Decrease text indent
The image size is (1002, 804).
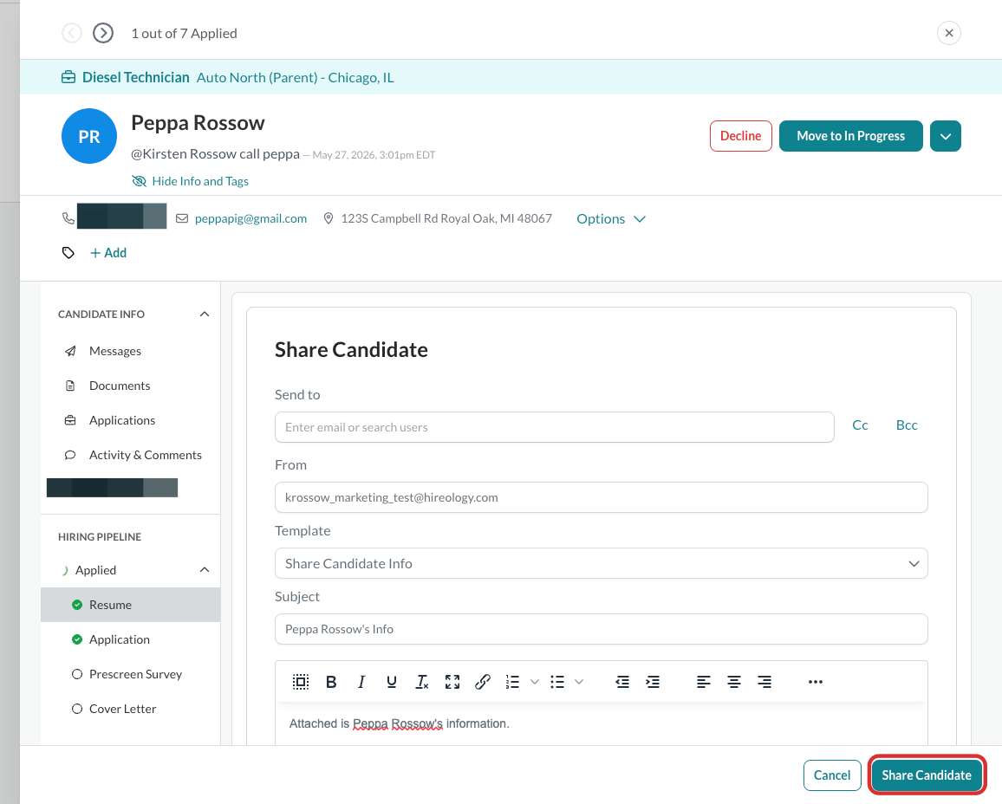[622, 682]
